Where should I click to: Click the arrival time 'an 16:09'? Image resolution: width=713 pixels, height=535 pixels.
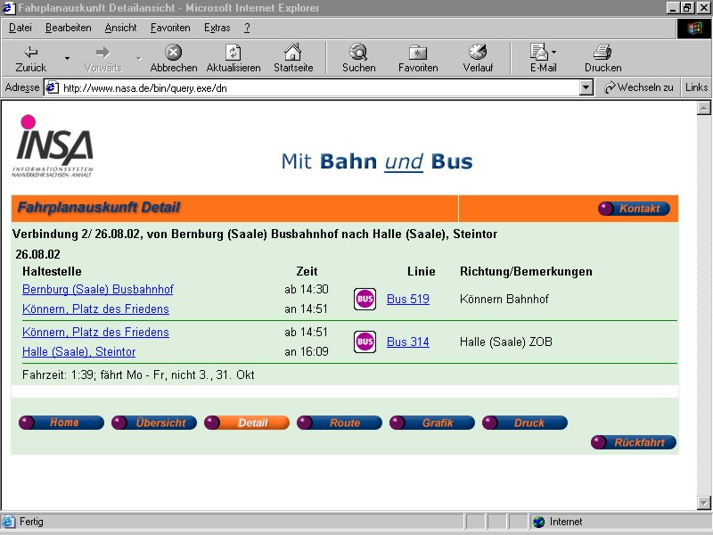(307, 351)
